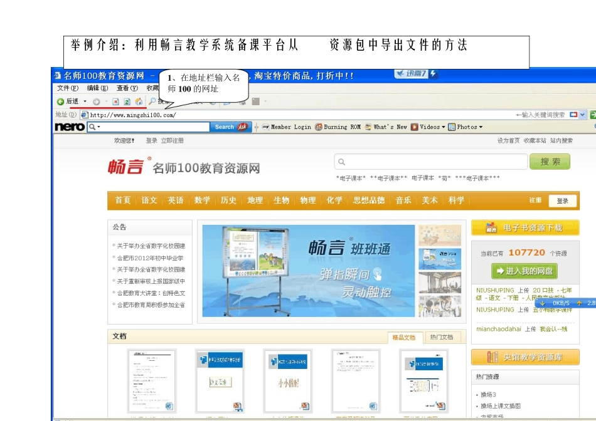Image resolution: width=596 pixels, height=421 pixels.
Task: Open the Nero search box dropdown arrow
Action: pyautogui.click(x=99, y=127)
